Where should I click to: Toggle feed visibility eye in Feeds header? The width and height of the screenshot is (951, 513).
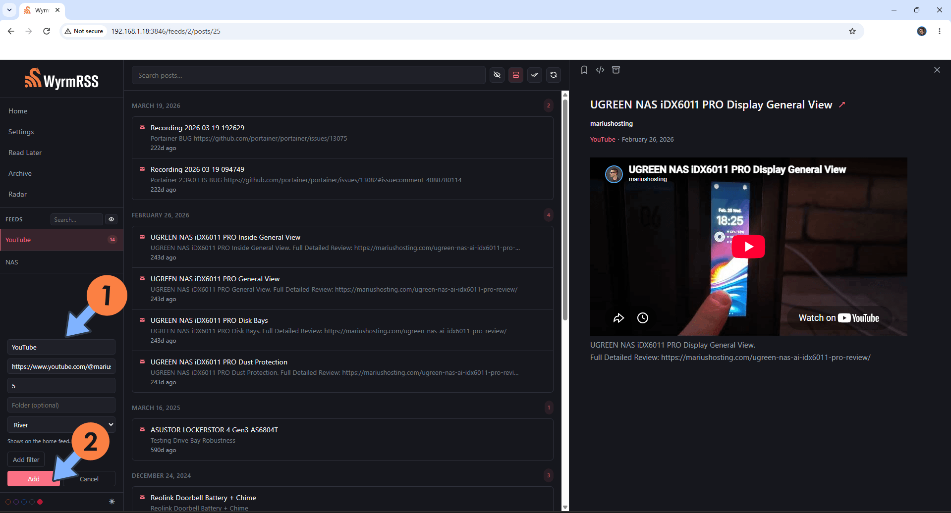tap(112, 219)
